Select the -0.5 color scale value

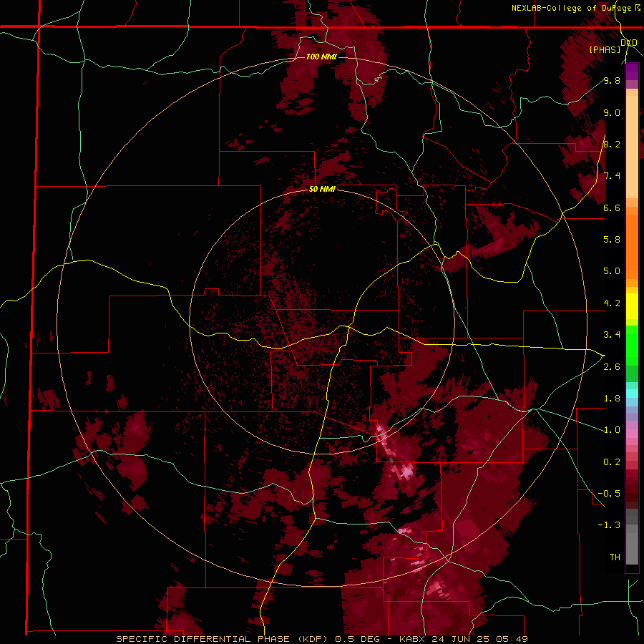click(609, 494)
